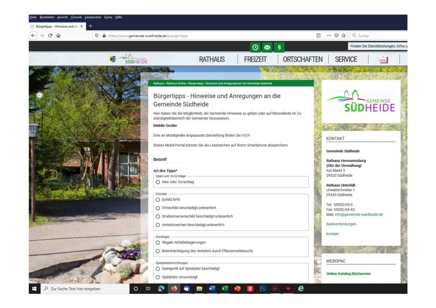Open the Bearbeiten menu
Screen dimensions: 436x308
[x=47, y=17]
